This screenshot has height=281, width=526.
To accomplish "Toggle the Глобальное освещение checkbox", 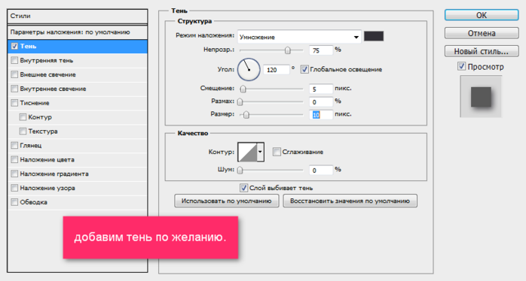I will coord(304,69).
